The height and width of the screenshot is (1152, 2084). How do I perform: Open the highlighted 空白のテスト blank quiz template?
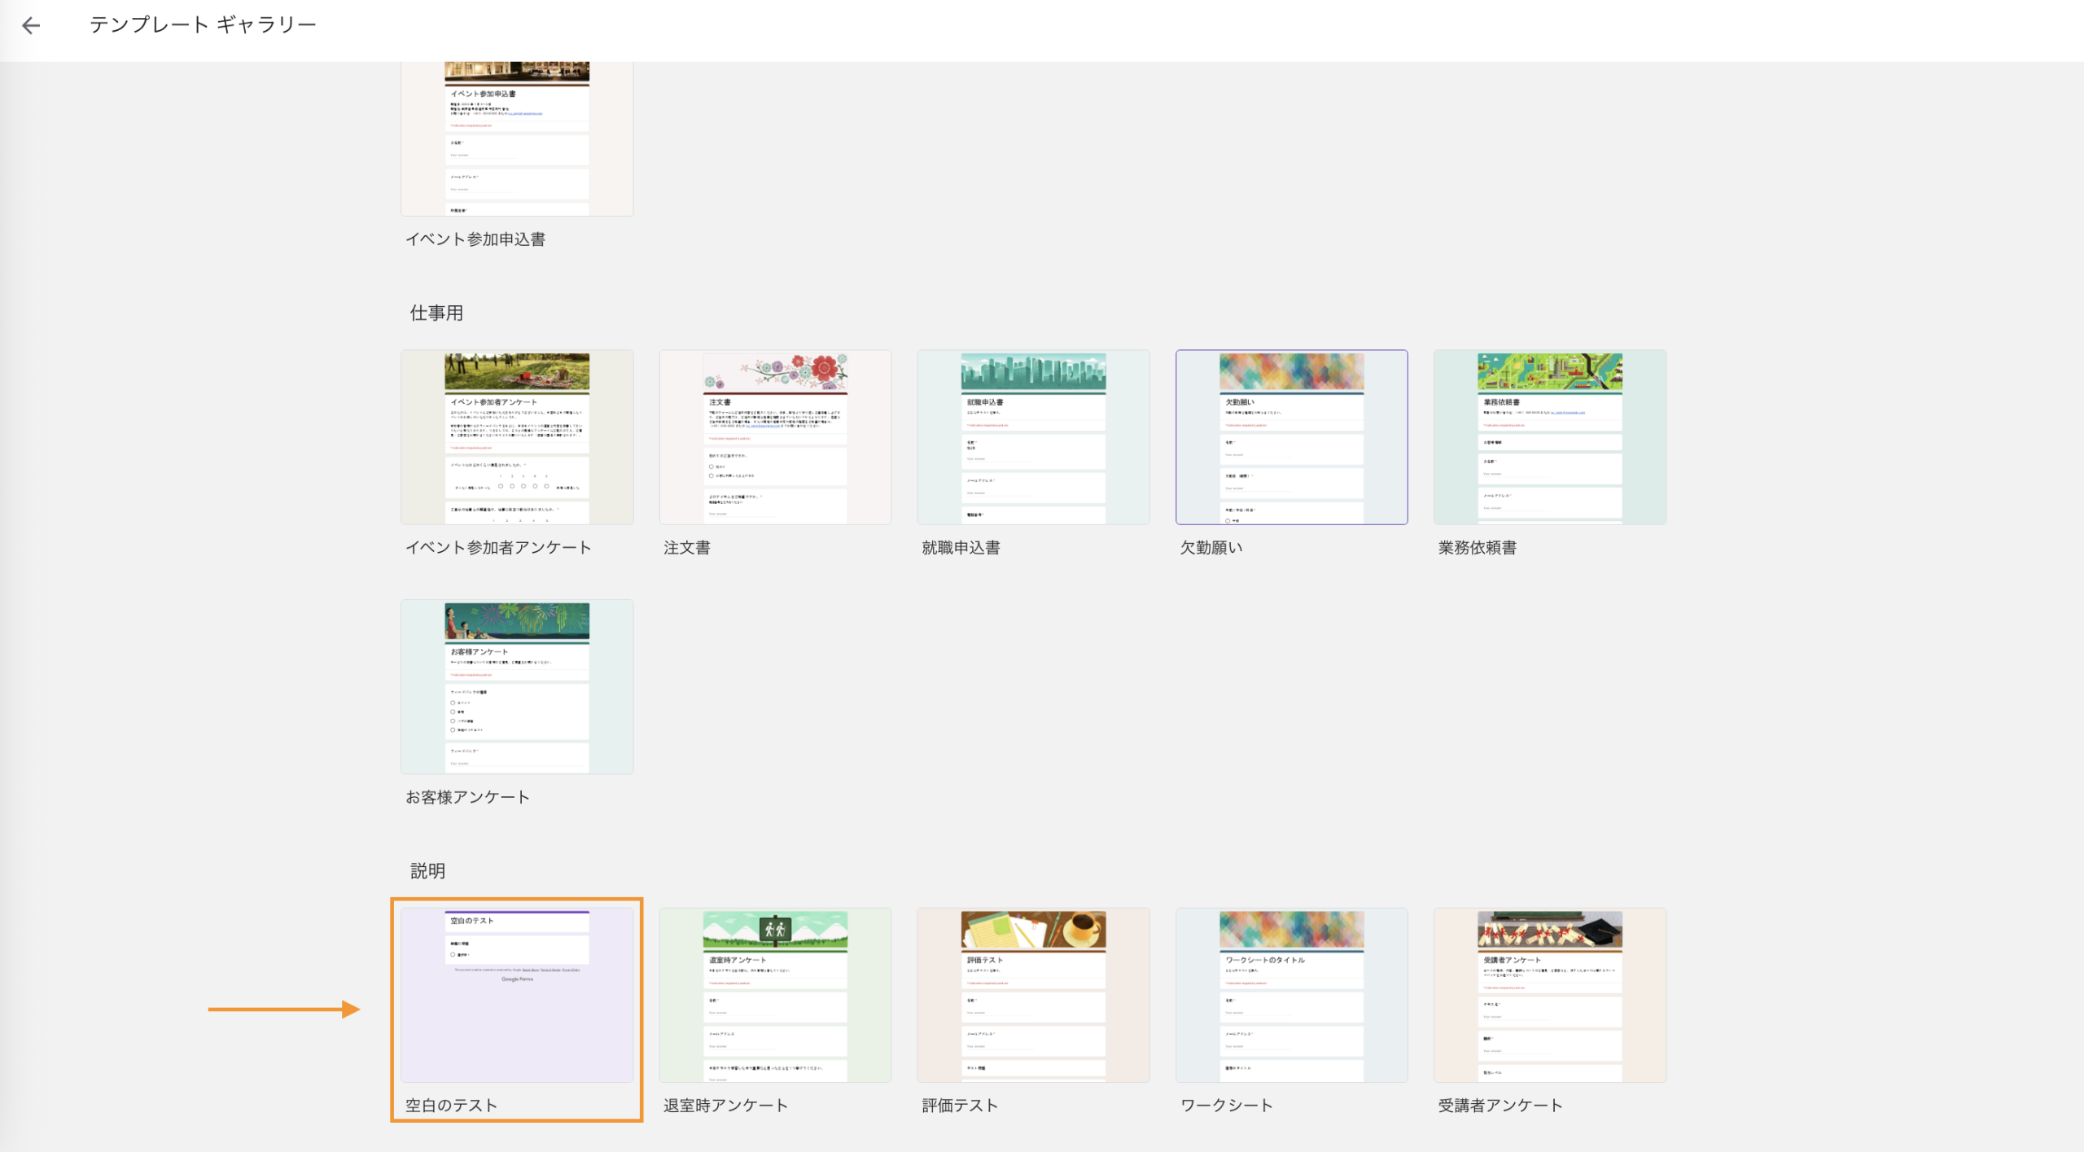click(x=517, y=995)
